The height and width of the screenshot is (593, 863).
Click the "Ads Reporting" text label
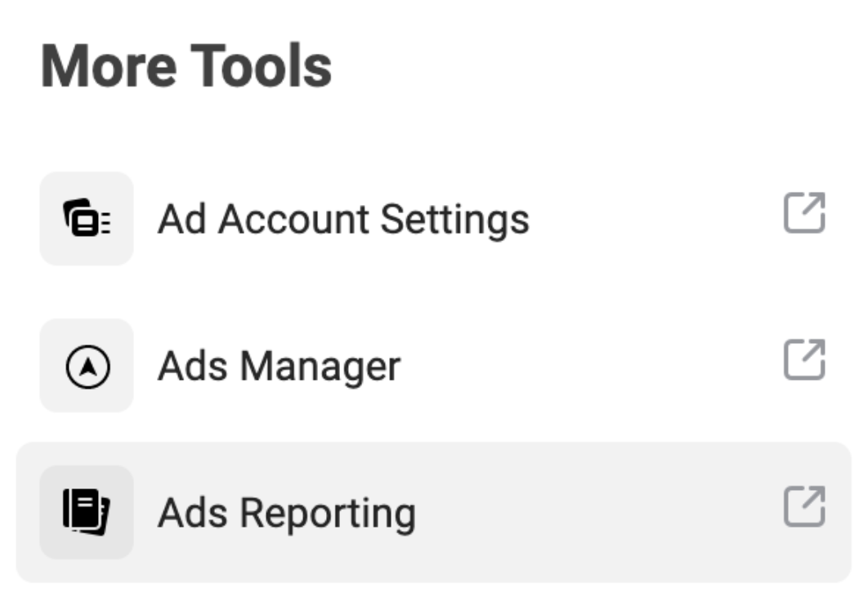286,513
